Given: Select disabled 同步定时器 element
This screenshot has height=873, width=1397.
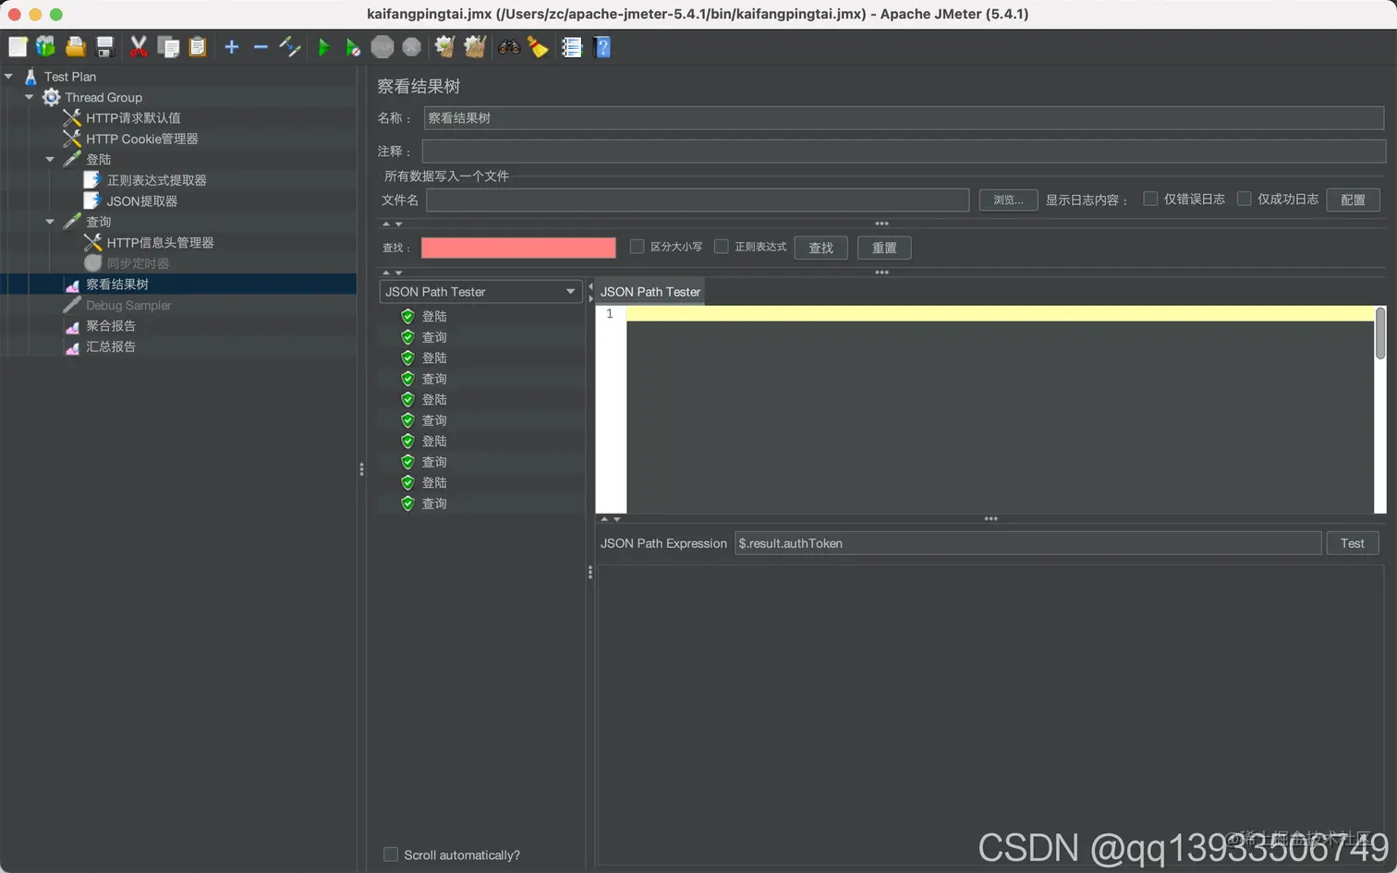Looking at the screenshot, I should coord(138,263).
